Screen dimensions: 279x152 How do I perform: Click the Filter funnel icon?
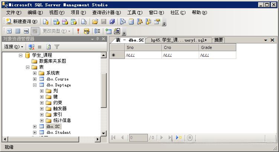click(57, 47)
